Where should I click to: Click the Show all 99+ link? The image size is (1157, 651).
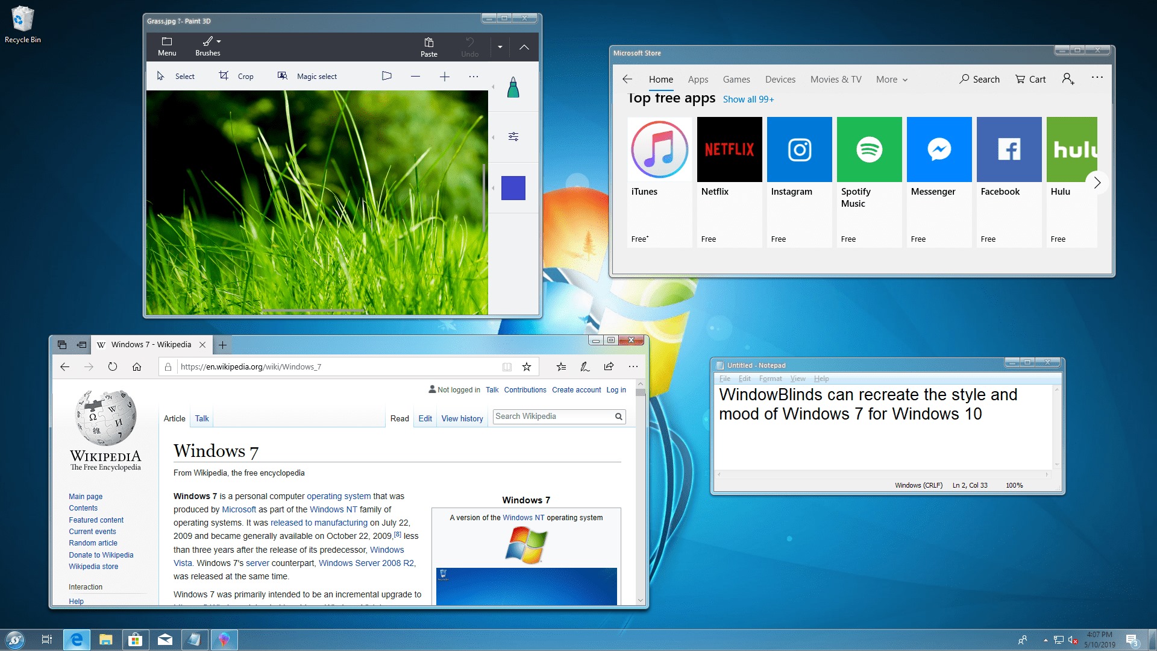[x=748, y=99]
